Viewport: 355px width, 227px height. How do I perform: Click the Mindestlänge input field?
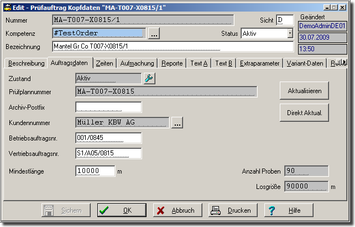coord(95,171)
